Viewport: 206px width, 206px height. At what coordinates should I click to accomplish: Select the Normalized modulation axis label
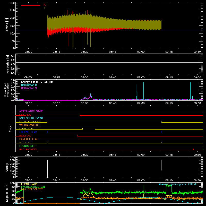pyautogui.click(x=6, y=90)
